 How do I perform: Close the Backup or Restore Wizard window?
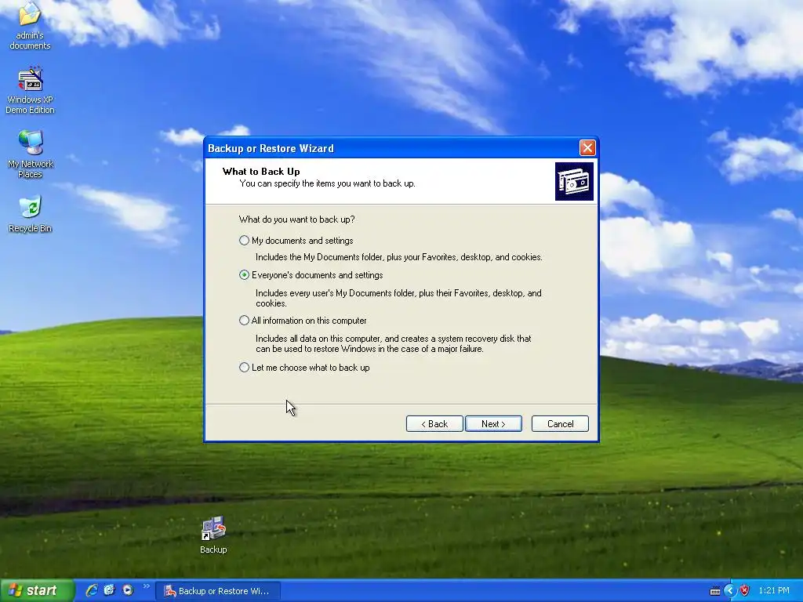[587, 148]
